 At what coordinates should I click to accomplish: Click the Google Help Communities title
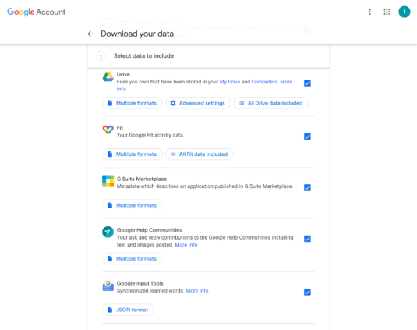[x=149, y=230]
